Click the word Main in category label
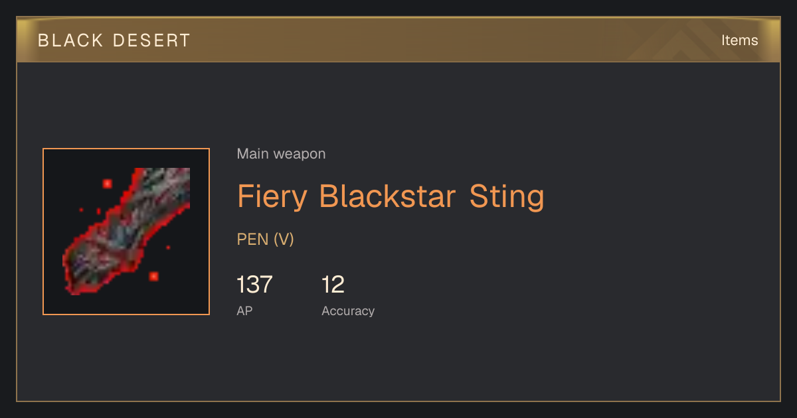797x418 pixels. pos(253,154)
